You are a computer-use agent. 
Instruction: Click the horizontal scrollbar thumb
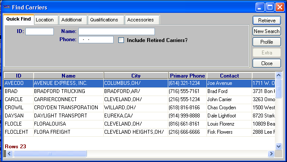point(50,153)
